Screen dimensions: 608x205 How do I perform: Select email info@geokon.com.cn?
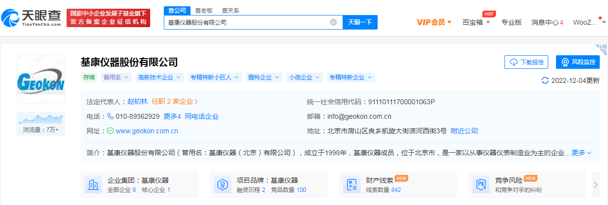pyautogui.click(x=359, y=116)
